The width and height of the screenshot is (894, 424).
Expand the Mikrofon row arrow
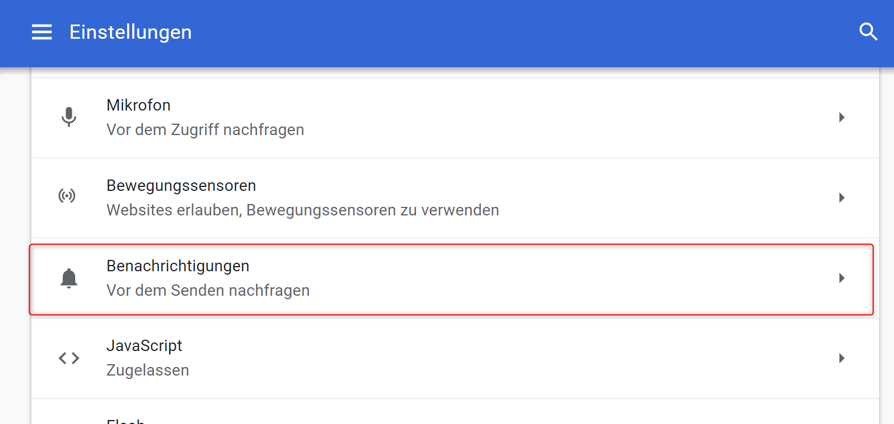point(842,117)
